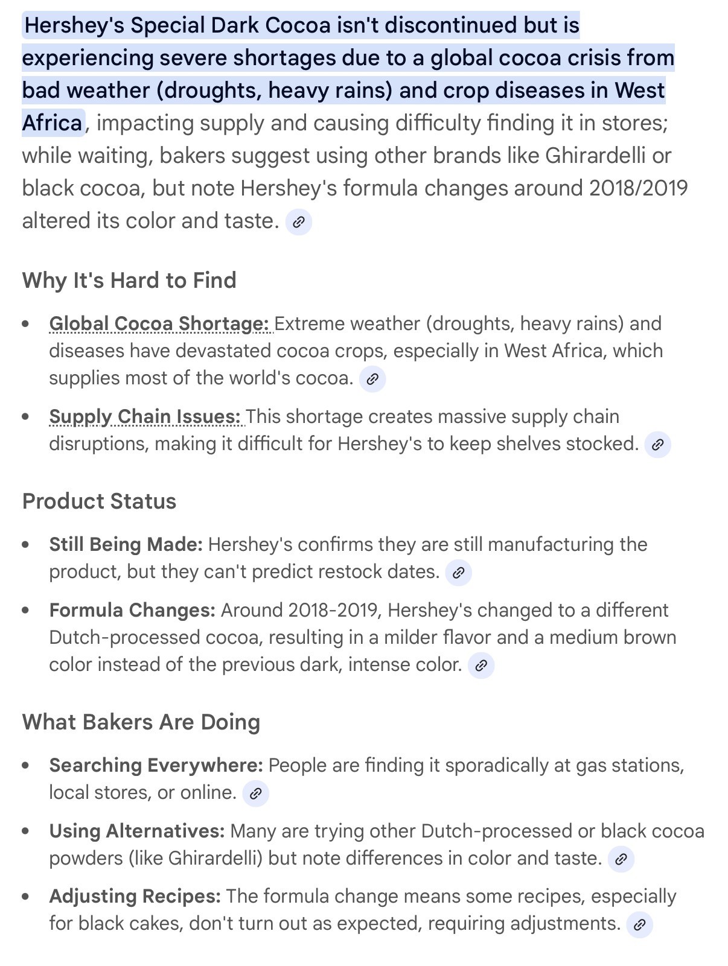Click the 'Why It's Hard to Find' heading
Screen dimensions: 728x966
pyautogui.click(x=129, y=281)
